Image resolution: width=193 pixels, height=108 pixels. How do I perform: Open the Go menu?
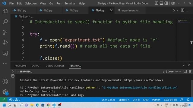[x=51, y=3]
